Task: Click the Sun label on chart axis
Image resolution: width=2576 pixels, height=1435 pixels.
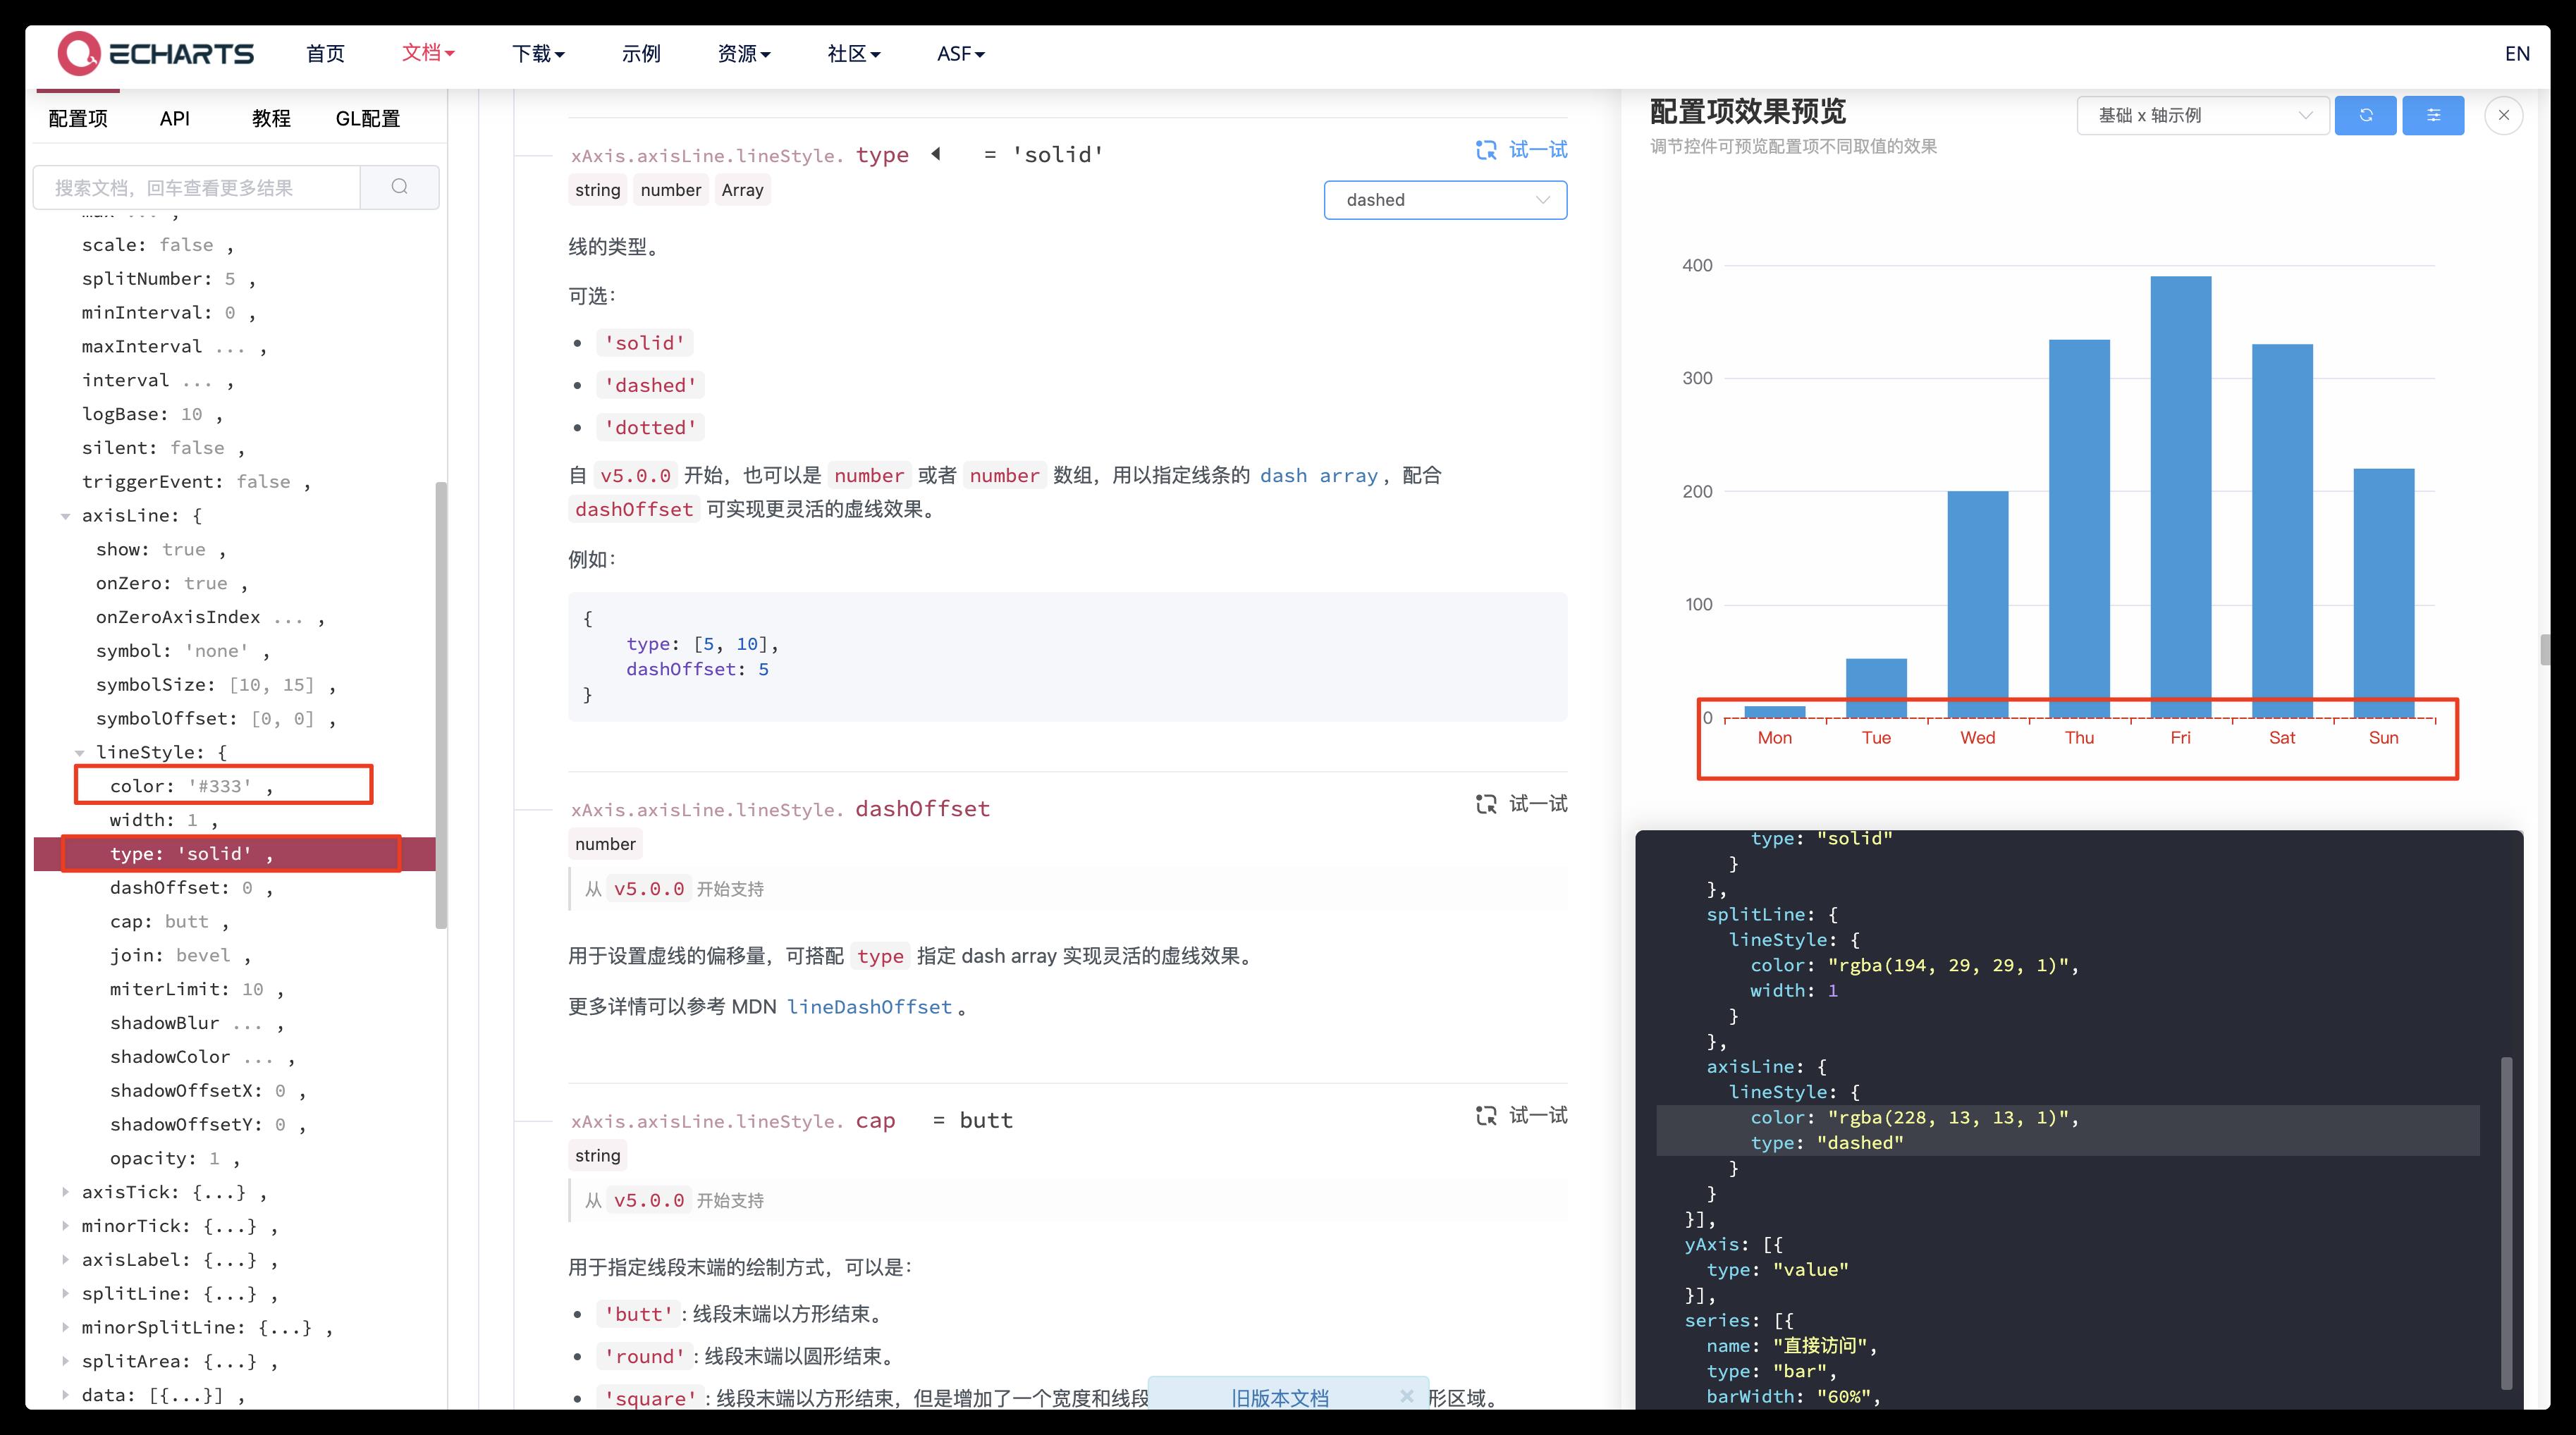Action: point(2383,738)
